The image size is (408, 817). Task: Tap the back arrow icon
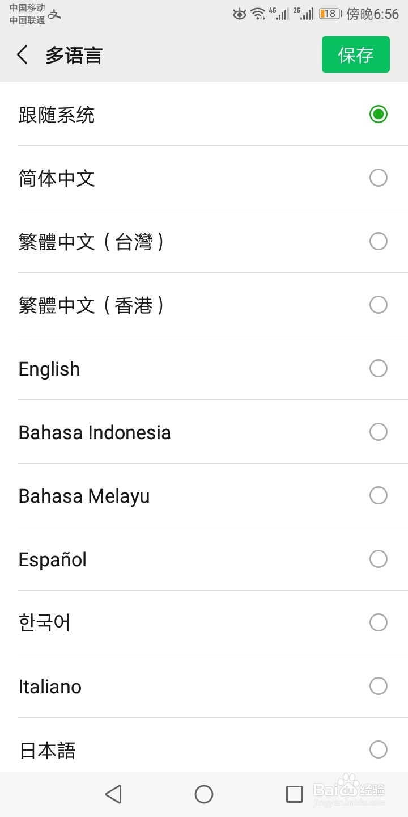point(23,55)
